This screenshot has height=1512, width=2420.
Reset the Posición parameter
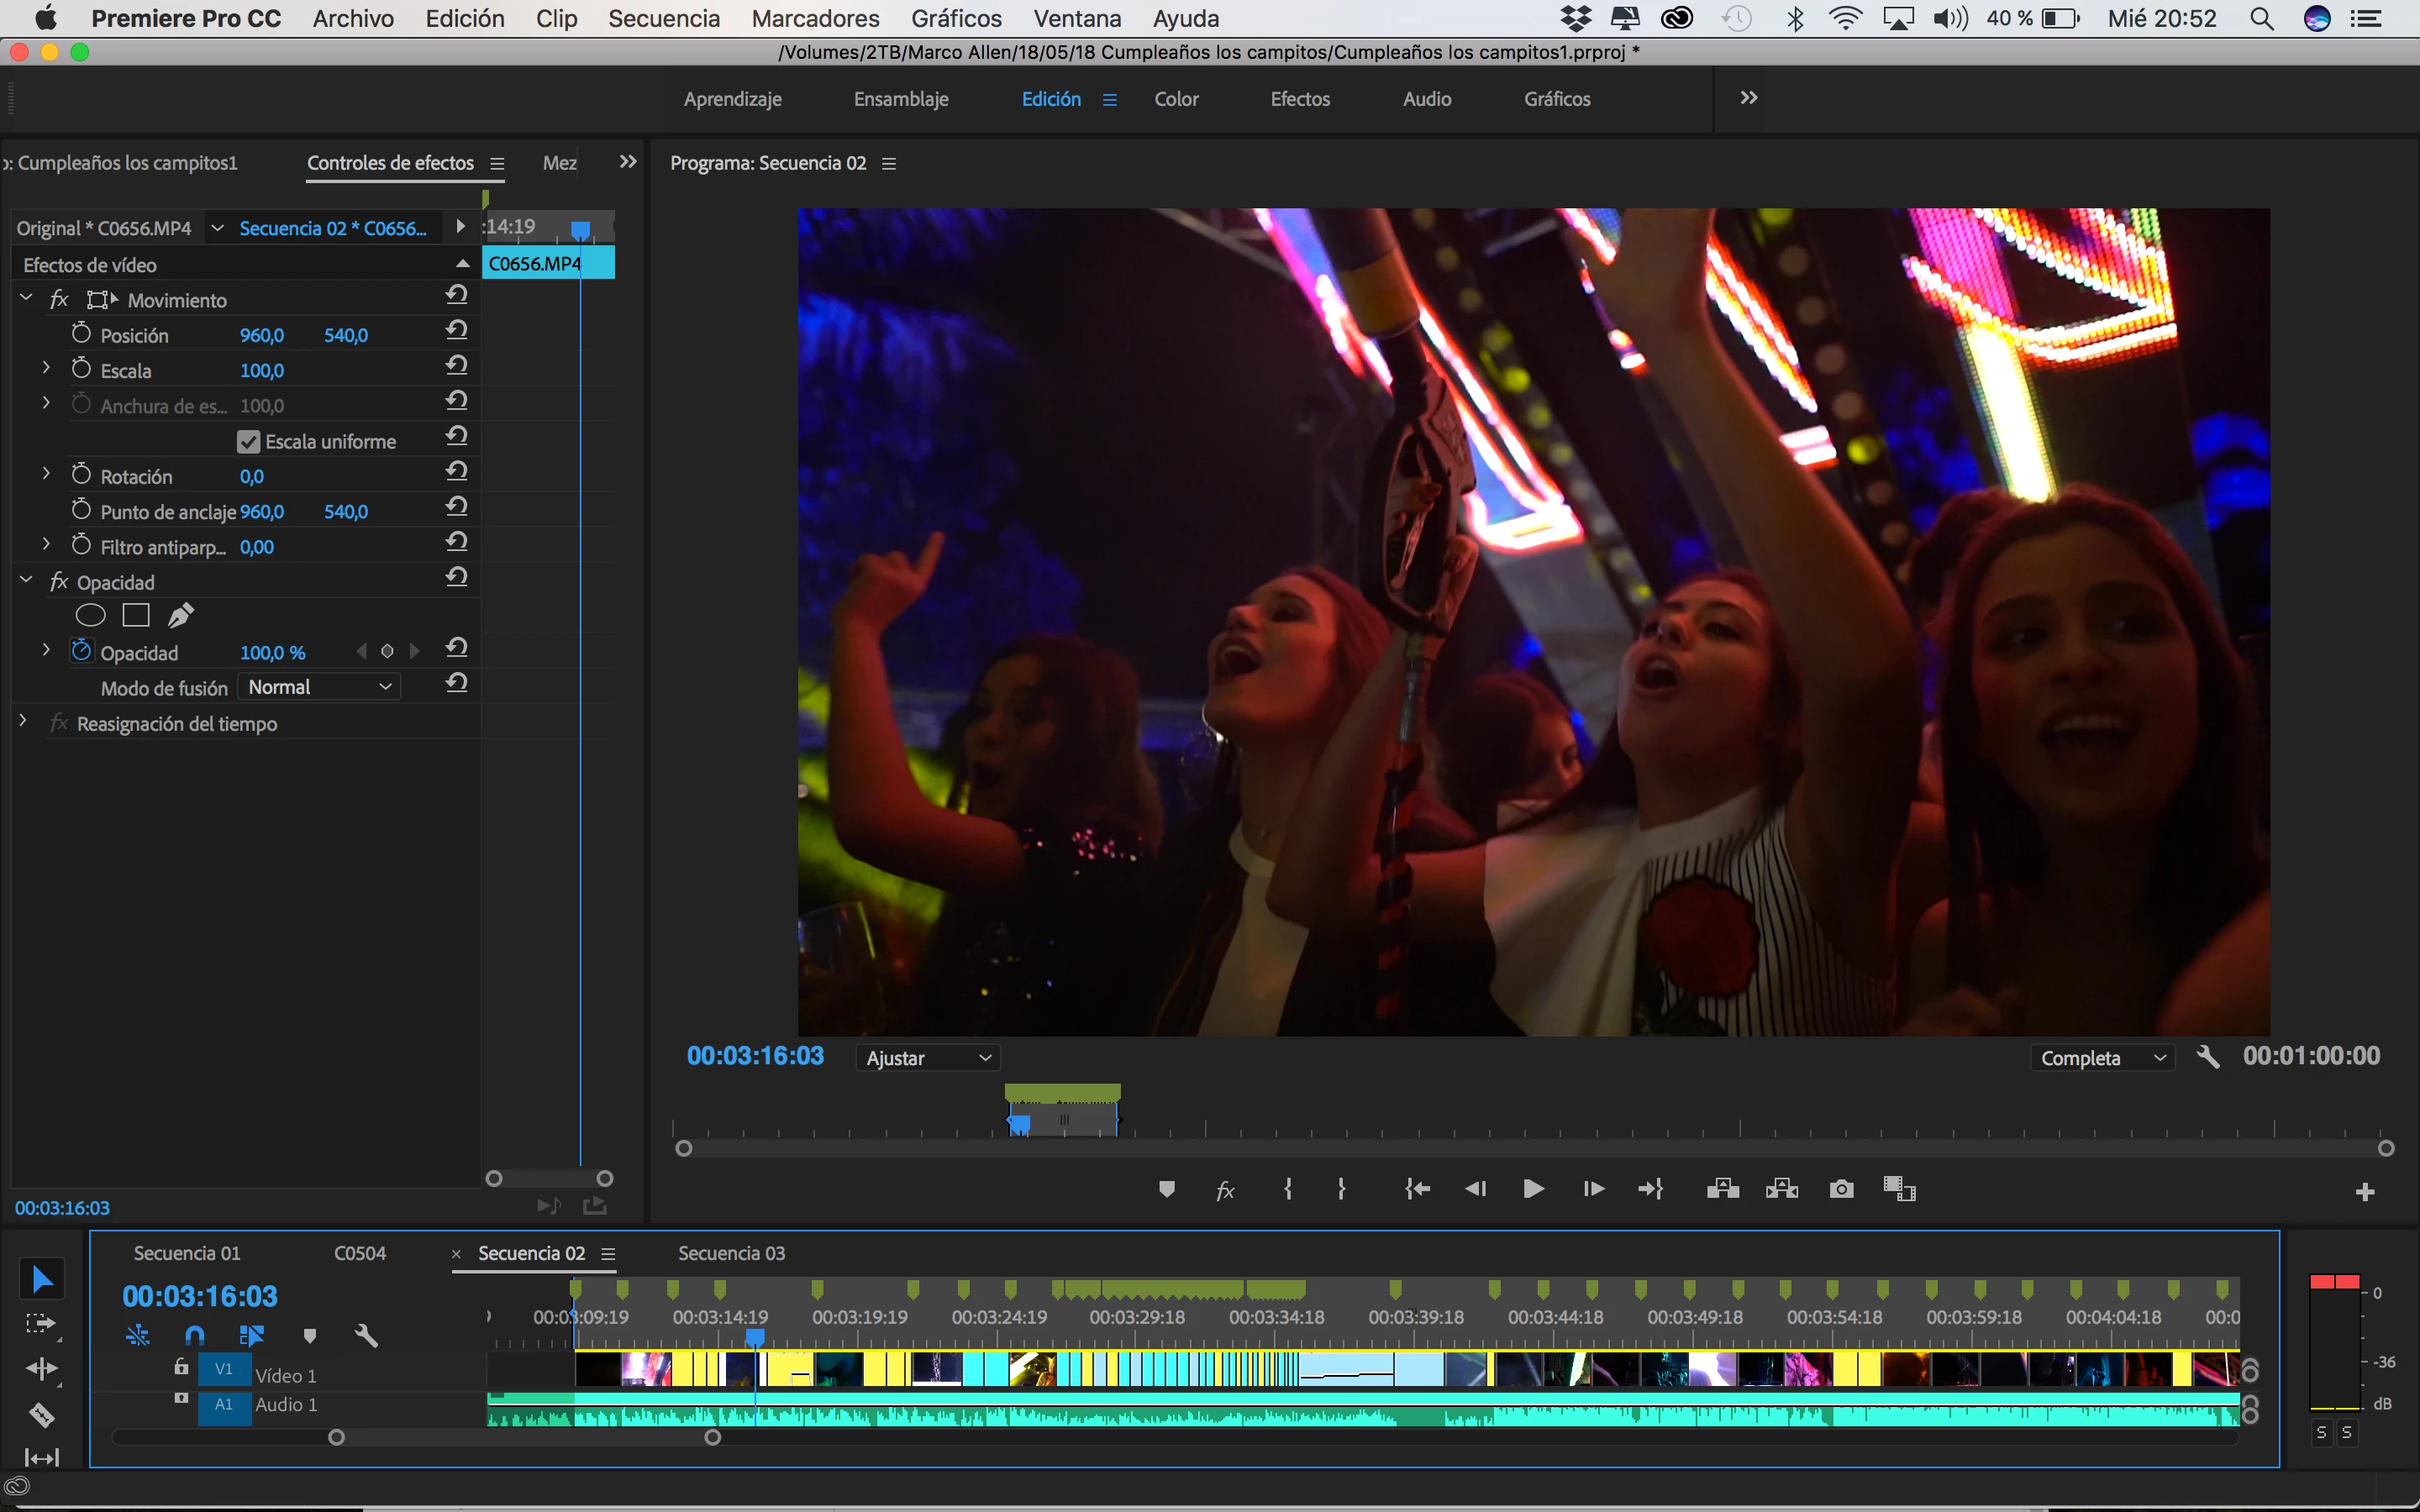tap(457, 331)
